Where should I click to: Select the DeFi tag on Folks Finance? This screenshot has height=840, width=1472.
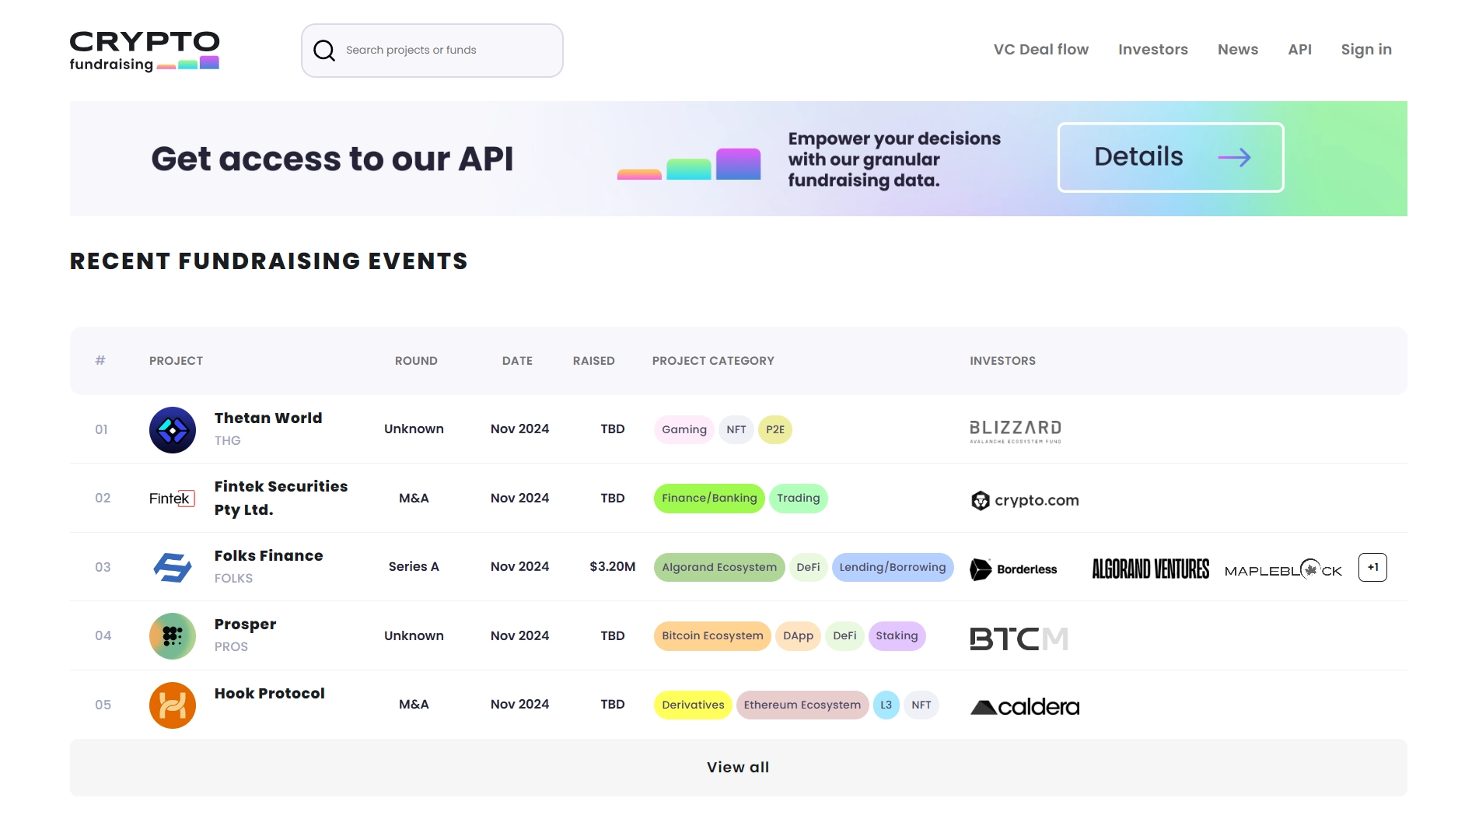coord(808,568)
